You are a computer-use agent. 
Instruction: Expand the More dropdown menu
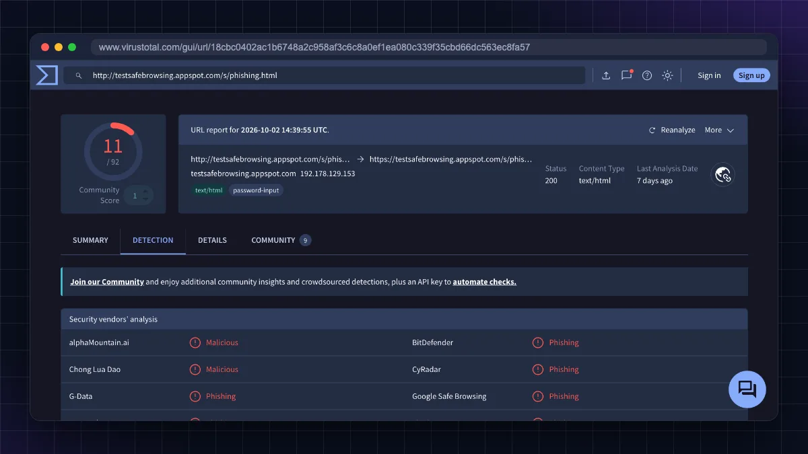pos(719,130)
